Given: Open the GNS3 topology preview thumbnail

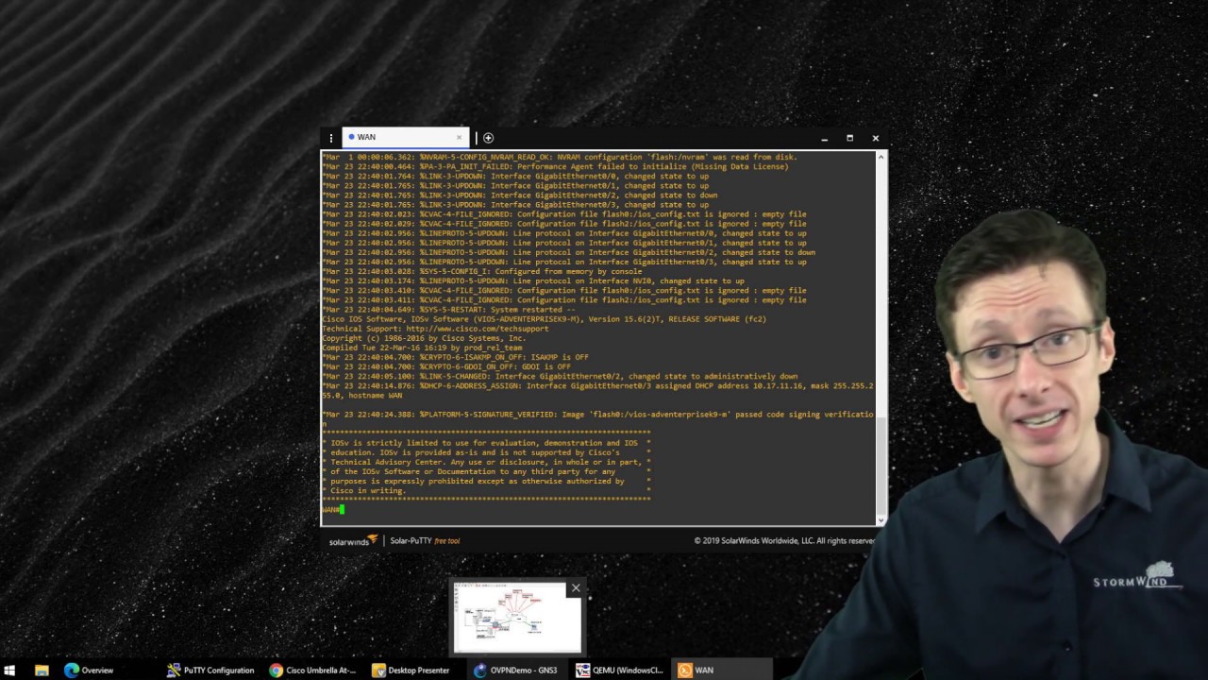Looking at the screenshot, I should (517, 617).
